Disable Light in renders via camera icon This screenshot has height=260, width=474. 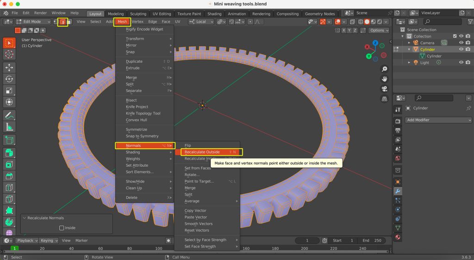pos(468,62)
